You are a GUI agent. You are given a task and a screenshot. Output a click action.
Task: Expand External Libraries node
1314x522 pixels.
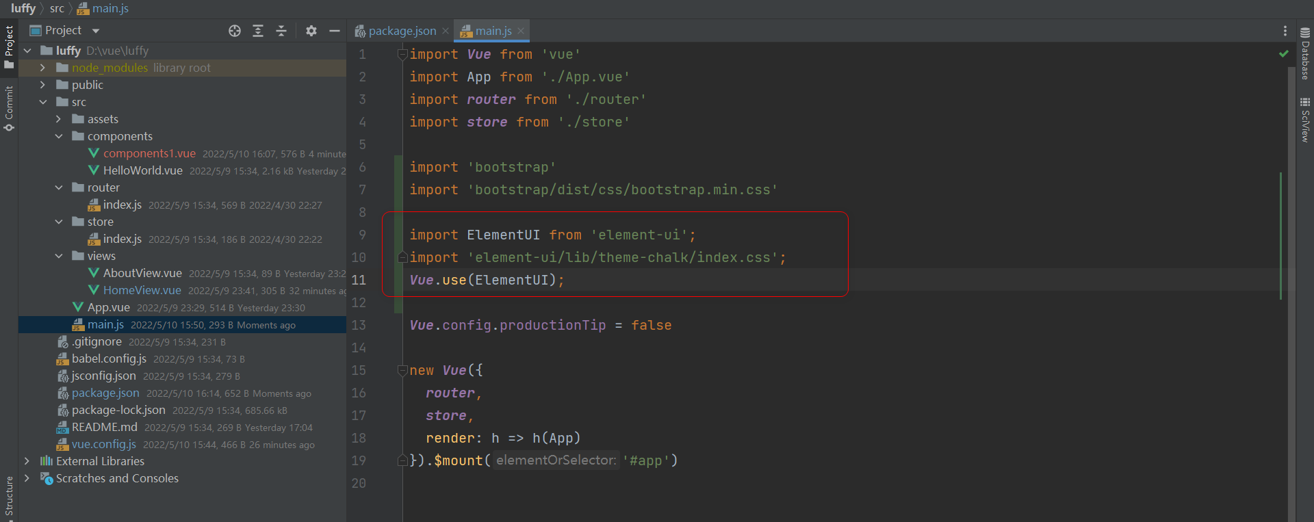(x=27, y=461)
